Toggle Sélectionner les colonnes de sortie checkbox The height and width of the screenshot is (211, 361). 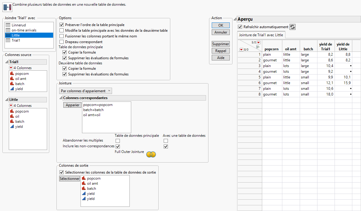pyautogui.click(x=62, y=172)
